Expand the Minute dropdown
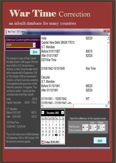 click(104, 127)
